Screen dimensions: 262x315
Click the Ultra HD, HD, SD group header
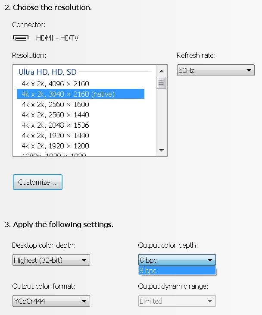(x=47, y=72)
